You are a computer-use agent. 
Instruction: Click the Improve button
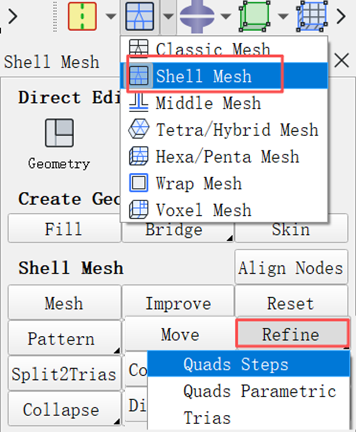tap(178, 303)
